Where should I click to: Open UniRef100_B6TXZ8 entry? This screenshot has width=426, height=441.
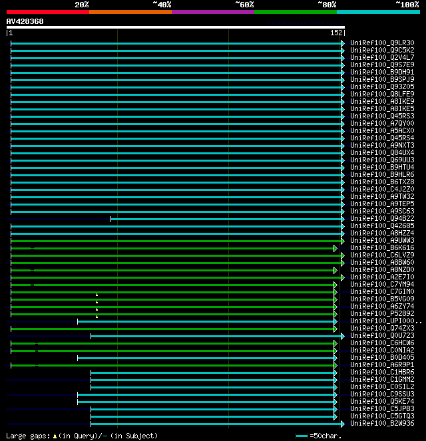tap(382, 182)
